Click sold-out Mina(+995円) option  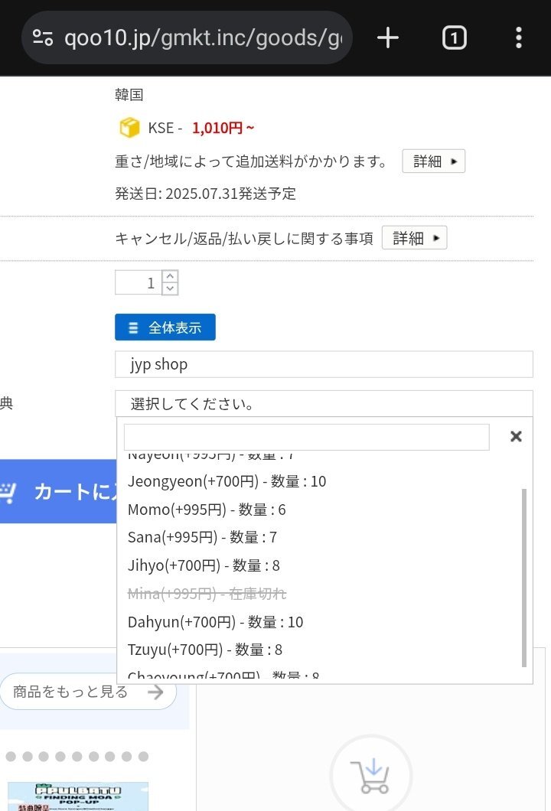click(x=207, y=593)
